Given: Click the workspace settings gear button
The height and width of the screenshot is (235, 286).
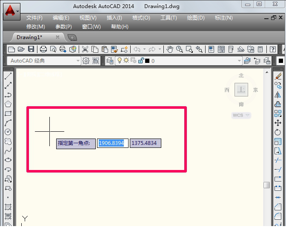Looking at the screenshot, I should coord(86,61).
